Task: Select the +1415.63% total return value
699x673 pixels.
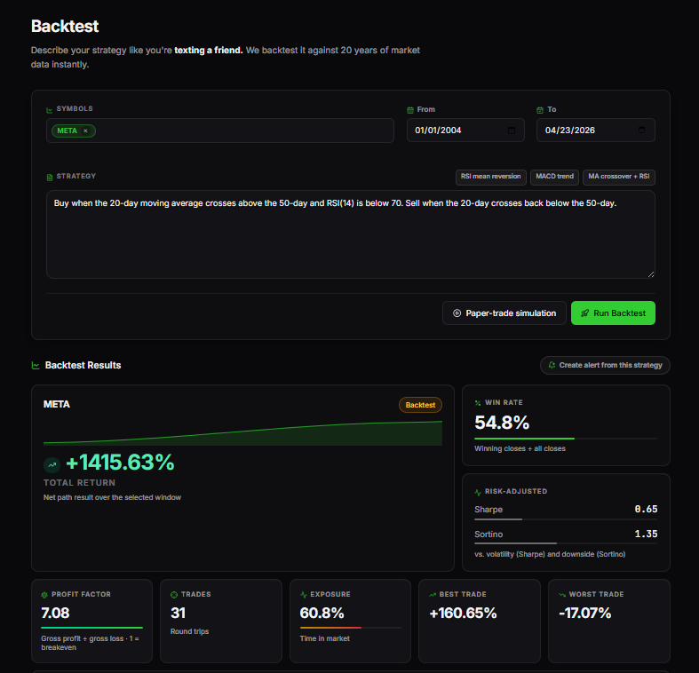Action: pos(120,463)
